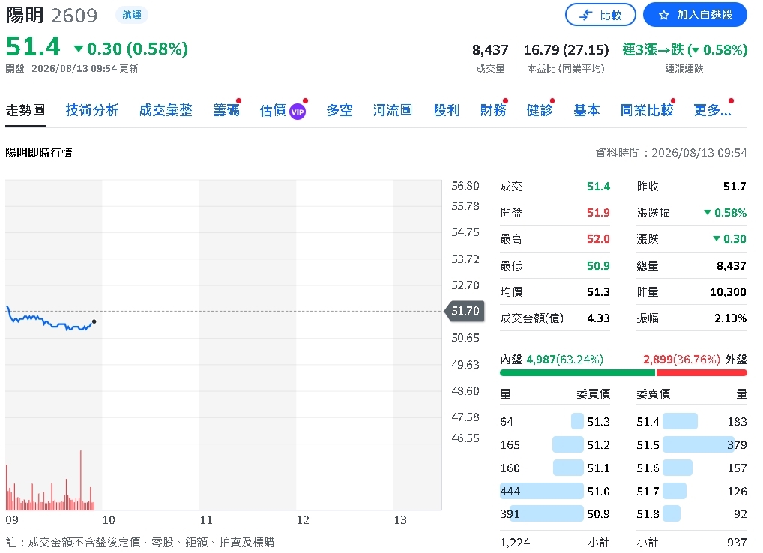This screenshot has height=553, width=763.
Task: Select the 基本 tab
Action: click(x=586, y=110)
